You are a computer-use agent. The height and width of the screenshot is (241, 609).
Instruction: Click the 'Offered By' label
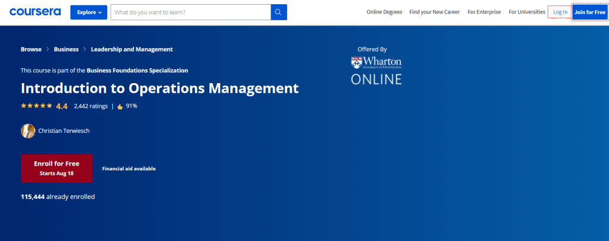tap(372, 49)
